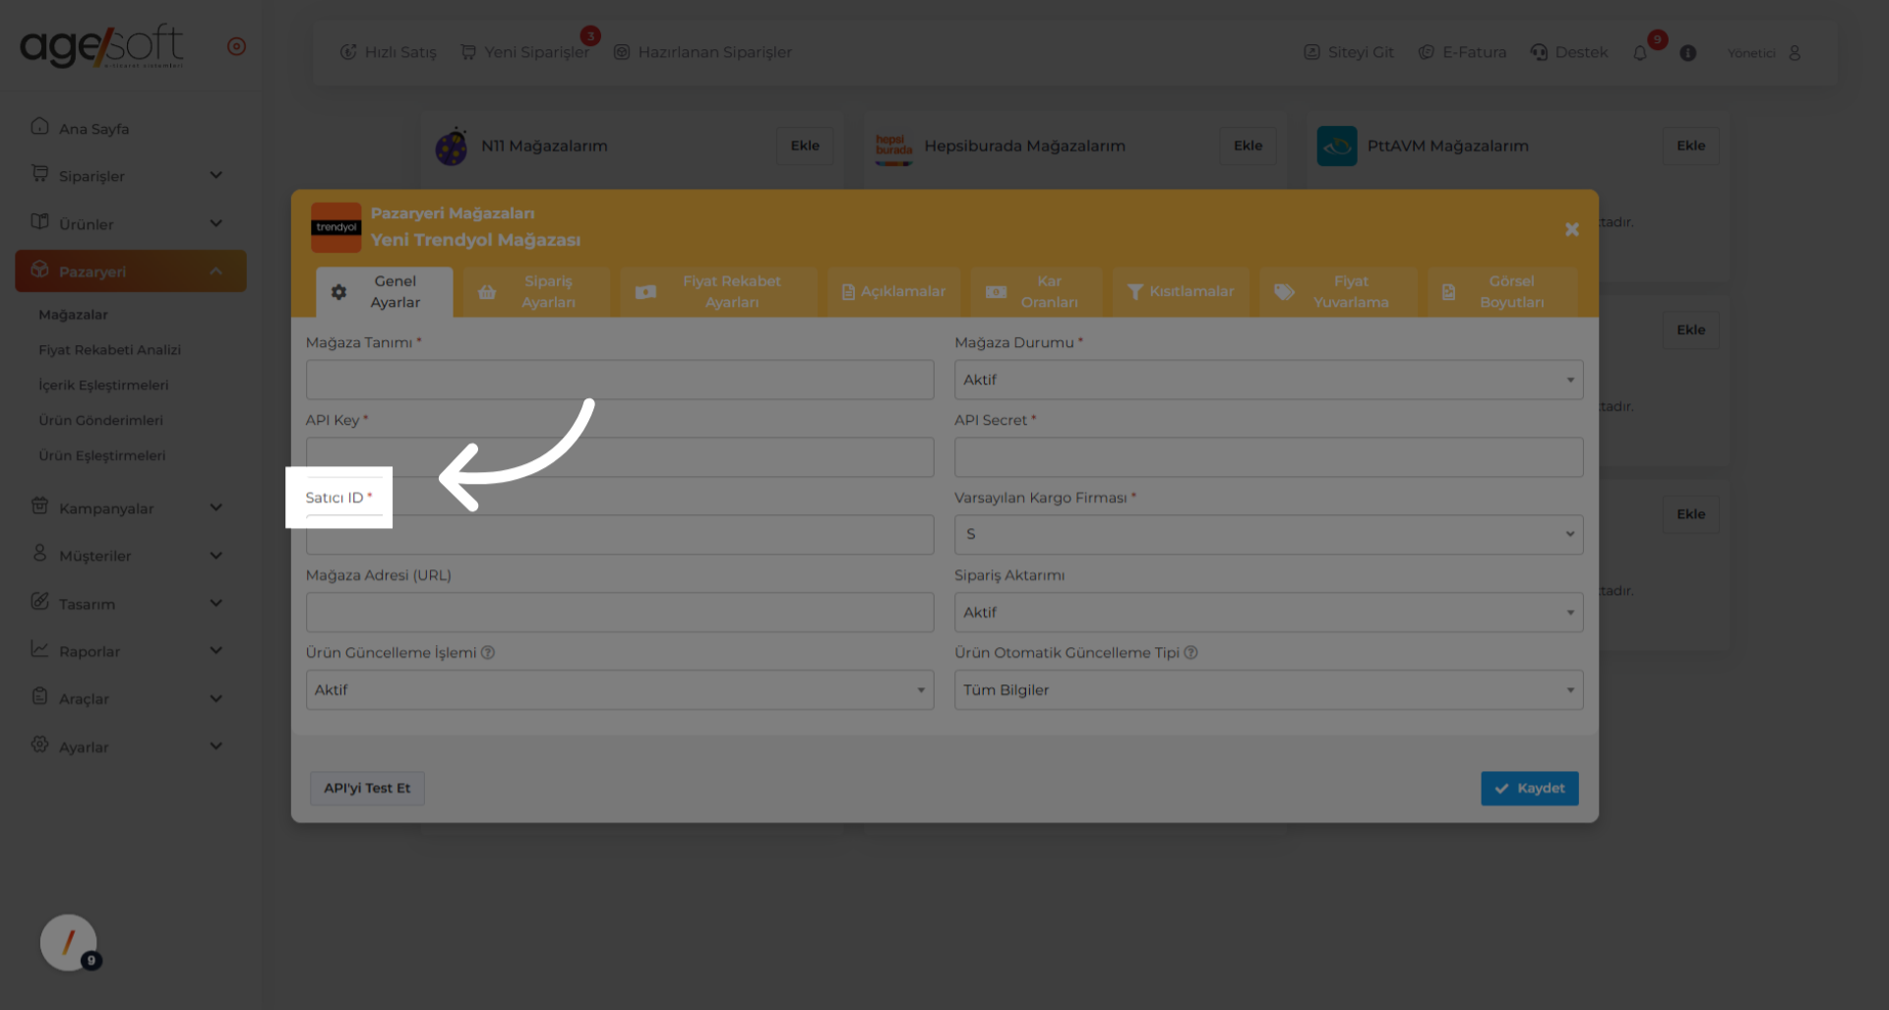
Task: Open Ürün Gönderimleri
Action: [x=101, y=421]
